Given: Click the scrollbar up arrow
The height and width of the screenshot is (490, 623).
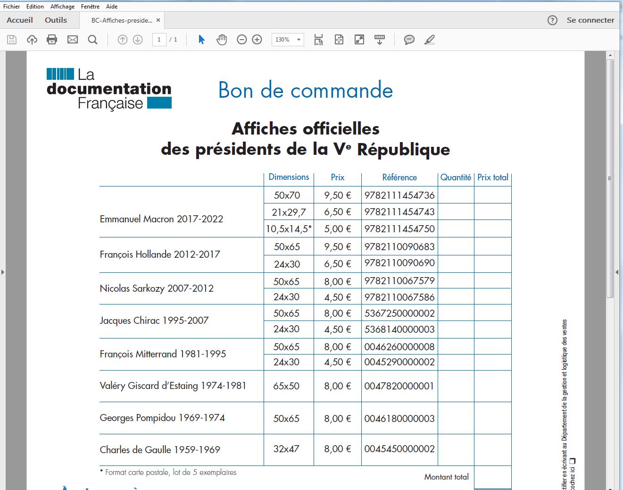Looking at the screenshot, I should [x=610, y=55].
